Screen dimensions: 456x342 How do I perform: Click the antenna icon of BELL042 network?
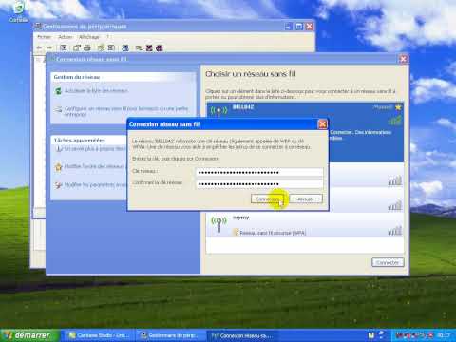(x=218, y=111)
